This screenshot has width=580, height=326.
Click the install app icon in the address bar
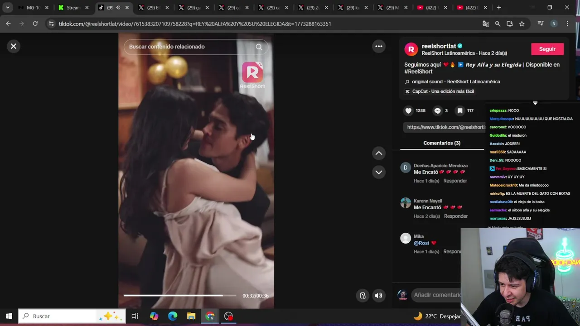(x=510, y=24)
